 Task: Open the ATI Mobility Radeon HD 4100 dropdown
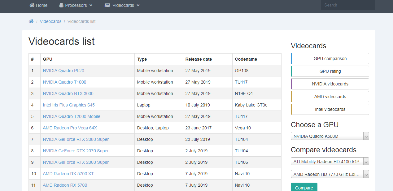330,162
